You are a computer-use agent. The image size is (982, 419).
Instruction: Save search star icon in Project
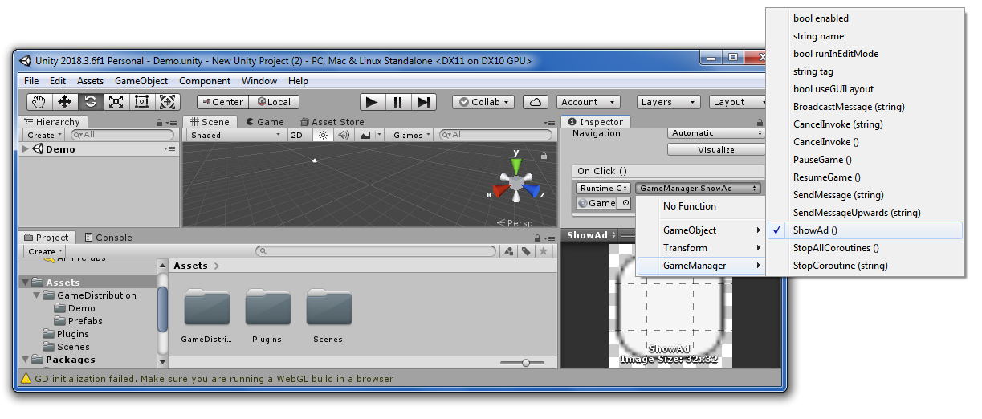[544, 251]
